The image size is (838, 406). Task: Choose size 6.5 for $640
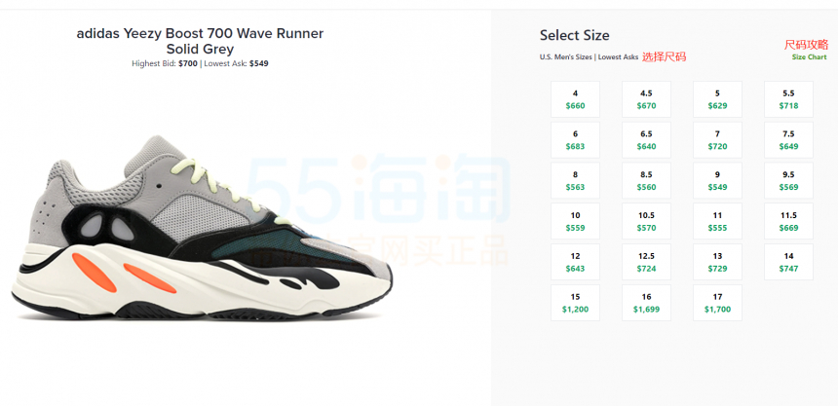tap(646, 140)
